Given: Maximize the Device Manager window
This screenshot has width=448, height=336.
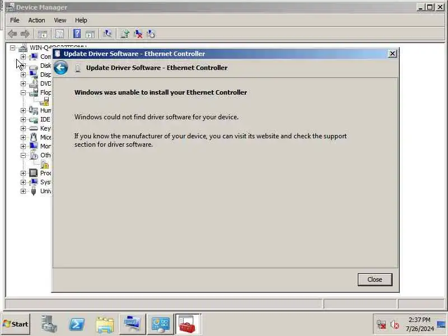Looking at the screenshot, I should (430, 7).
